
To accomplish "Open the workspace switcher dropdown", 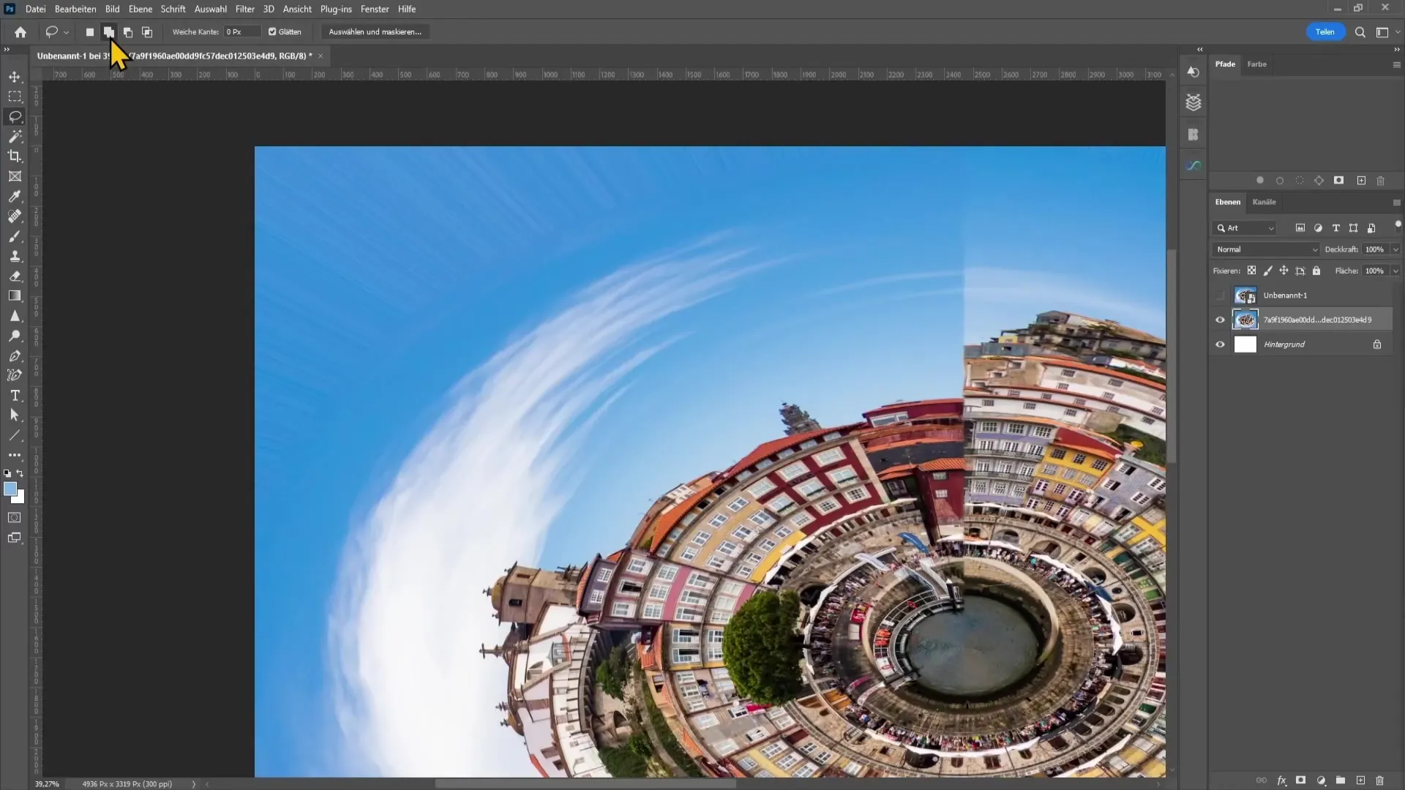I will (1387, 32).
